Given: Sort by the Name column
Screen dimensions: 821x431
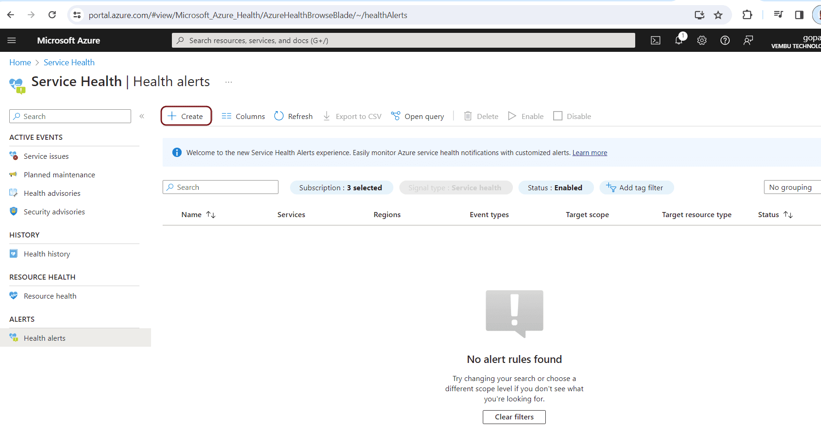Looking at the screenshot, I should [198, 214].
